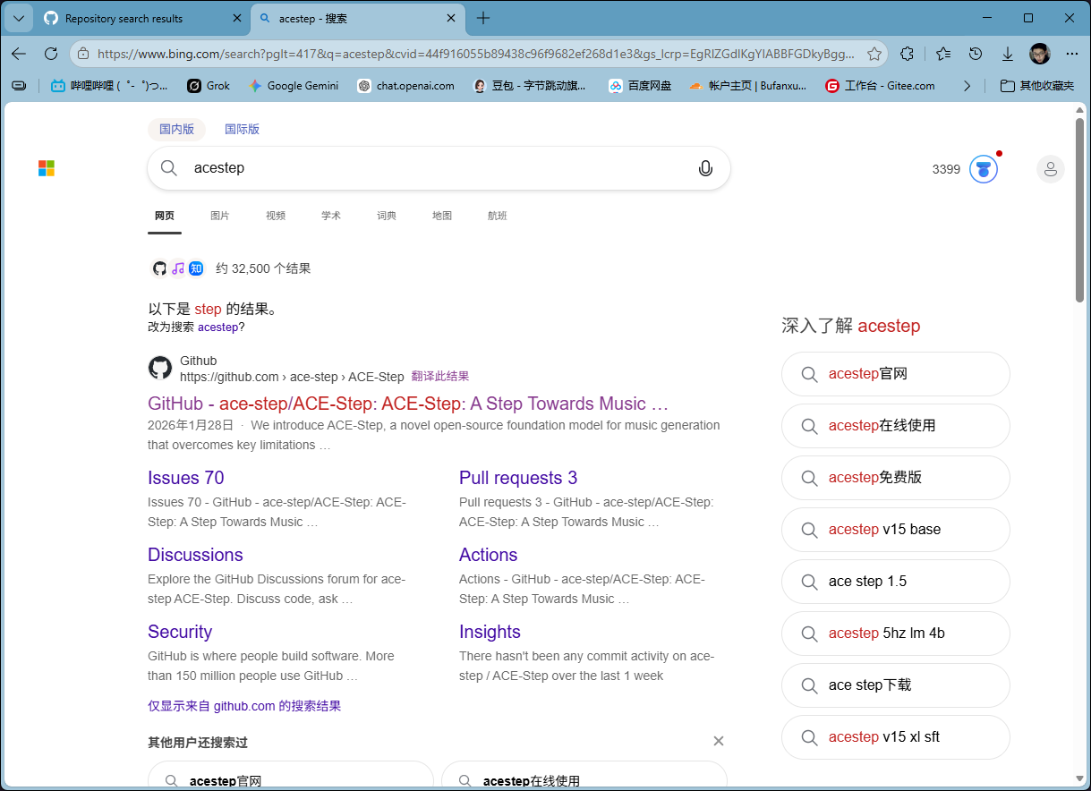Open the browser history icon
The height and width of the screenshot is (791, 1091).
tap(976, 54)
